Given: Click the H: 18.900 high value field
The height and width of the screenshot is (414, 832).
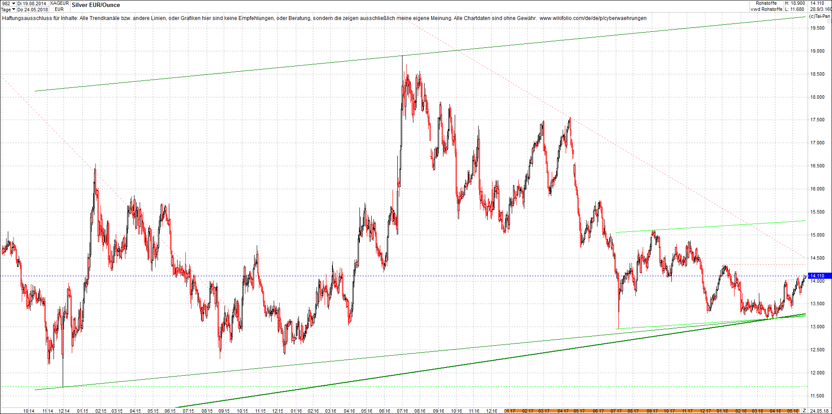Looking at the screenshot, I should [795, 3].
